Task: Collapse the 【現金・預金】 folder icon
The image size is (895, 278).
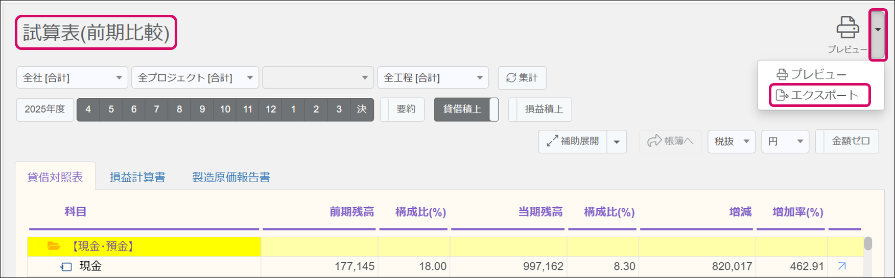Action: [x=54, y=246]
